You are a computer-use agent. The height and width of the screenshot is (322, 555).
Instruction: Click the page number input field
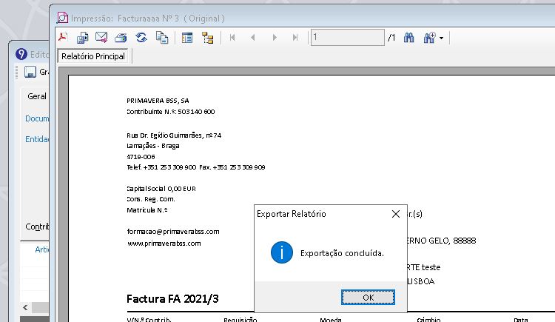coord(347,37)
